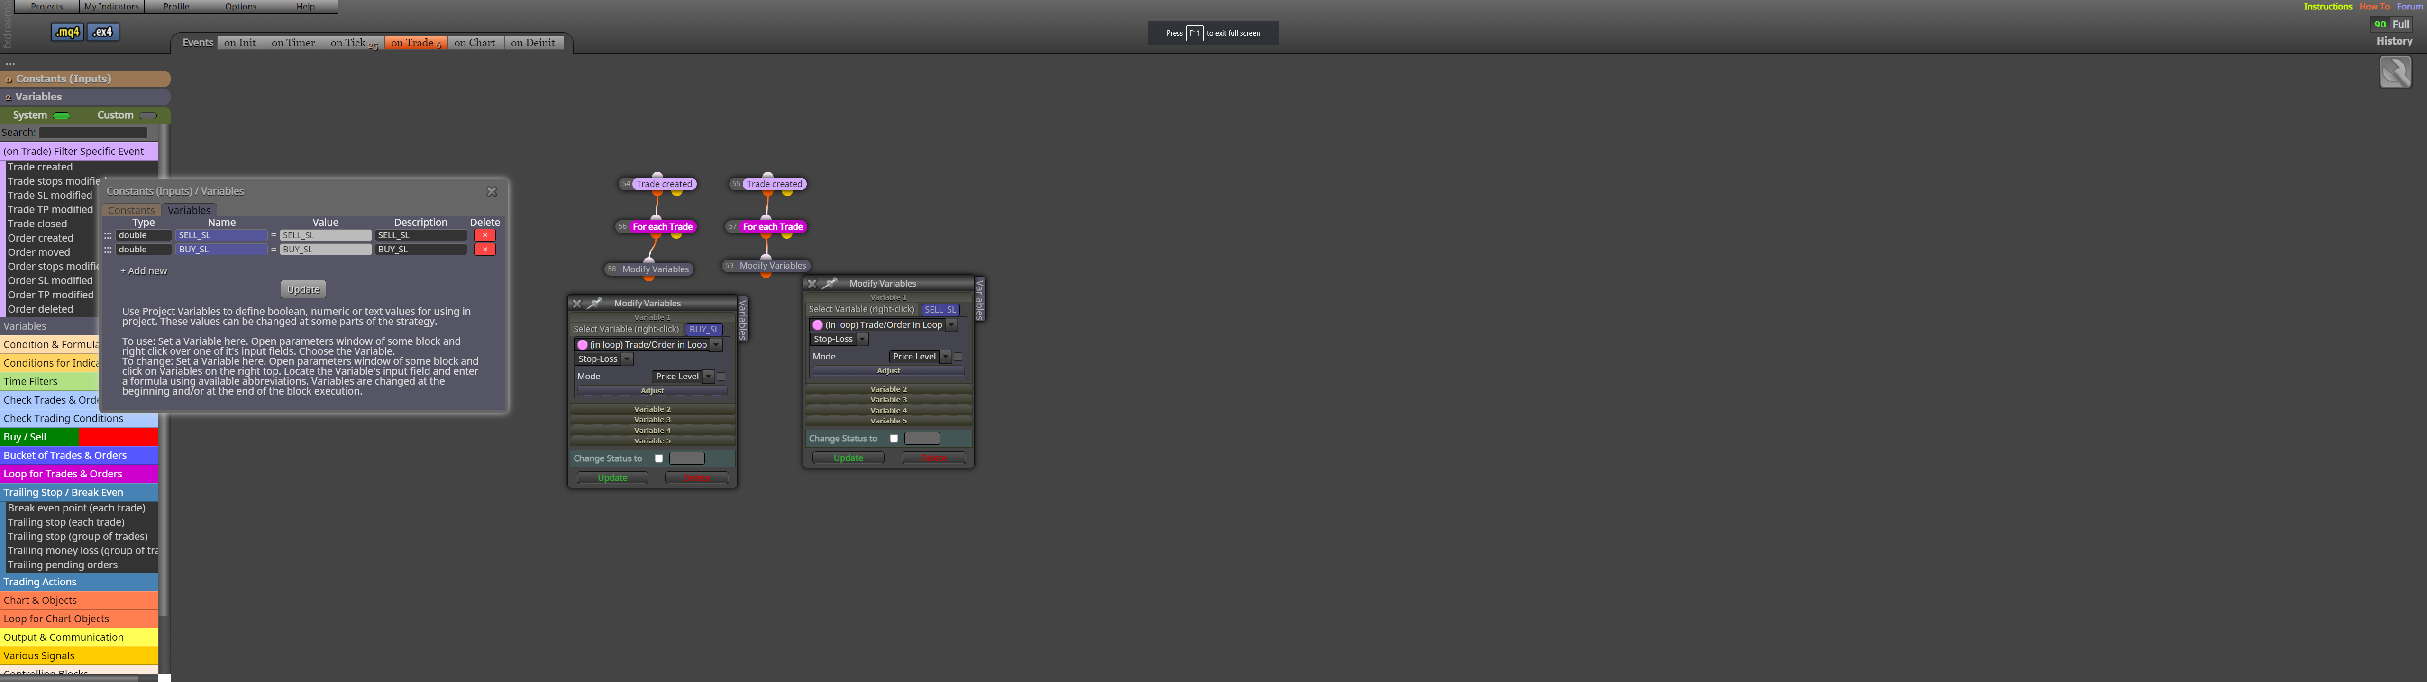Click yellow output connector of block 57

(787, 235)
